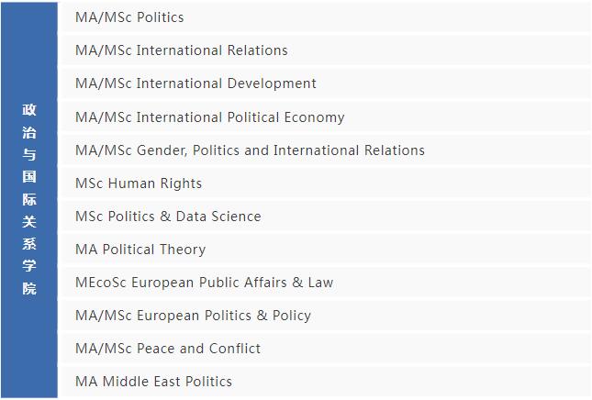Click the 国 character in blue column

29,176
